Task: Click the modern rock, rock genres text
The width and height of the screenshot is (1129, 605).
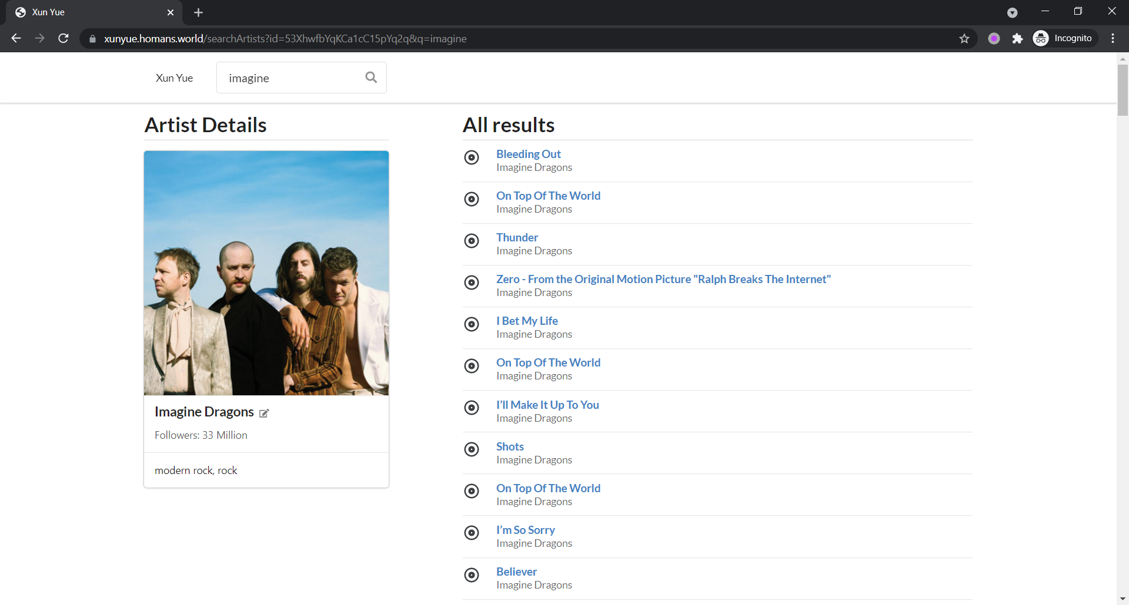Action: pos(196,470)
